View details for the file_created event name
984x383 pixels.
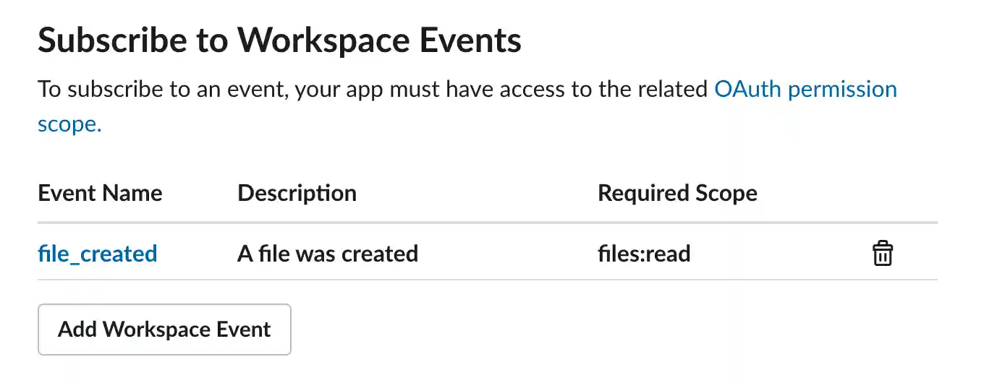97,254
